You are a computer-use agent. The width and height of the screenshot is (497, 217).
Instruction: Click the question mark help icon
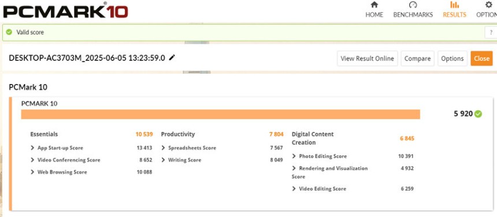491,32
